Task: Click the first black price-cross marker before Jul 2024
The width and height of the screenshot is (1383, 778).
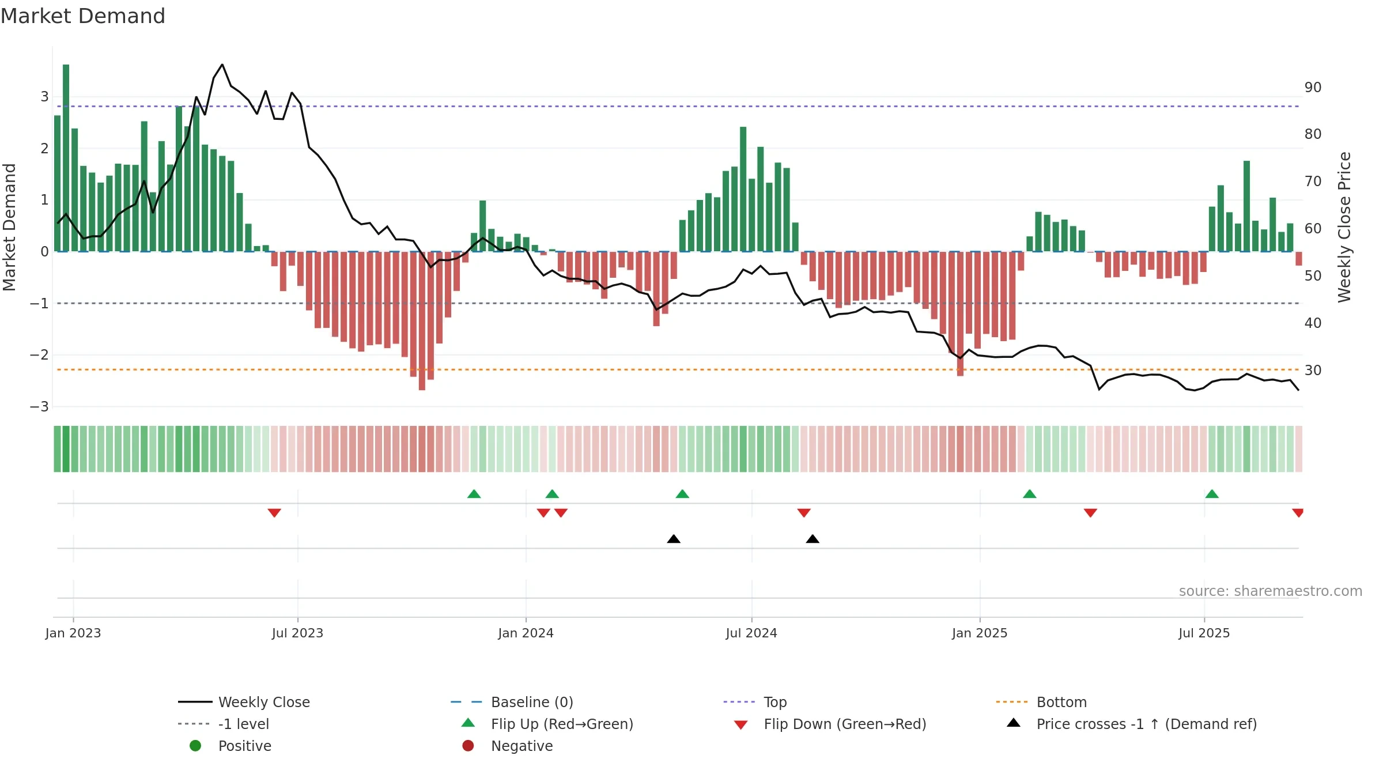Action: coord(674,539)
